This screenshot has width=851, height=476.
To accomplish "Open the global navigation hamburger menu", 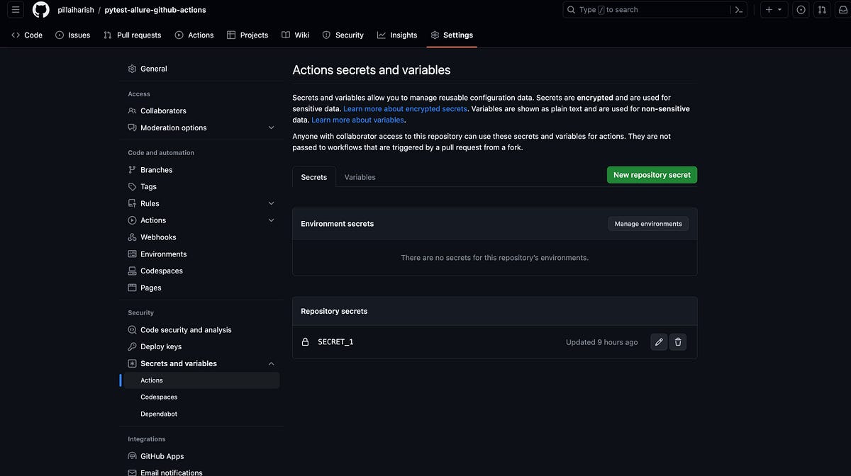I will (15, 9).
